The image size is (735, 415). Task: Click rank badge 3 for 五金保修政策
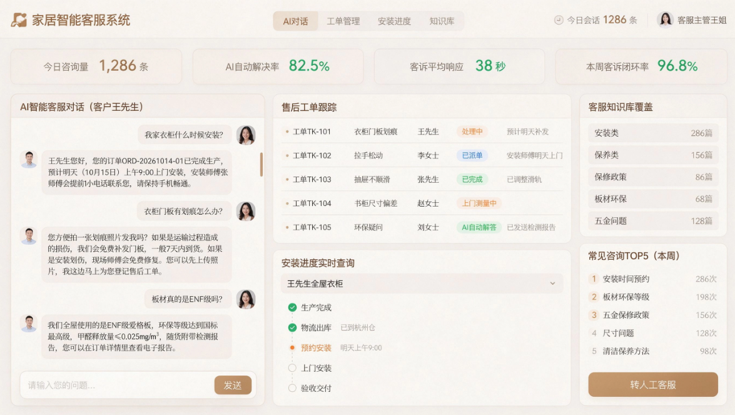point(594,315)
